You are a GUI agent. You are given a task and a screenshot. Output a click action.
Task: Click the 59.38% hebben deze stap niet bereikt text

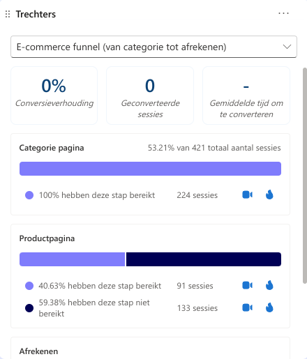pyautogui.click(x=94, y=308)
